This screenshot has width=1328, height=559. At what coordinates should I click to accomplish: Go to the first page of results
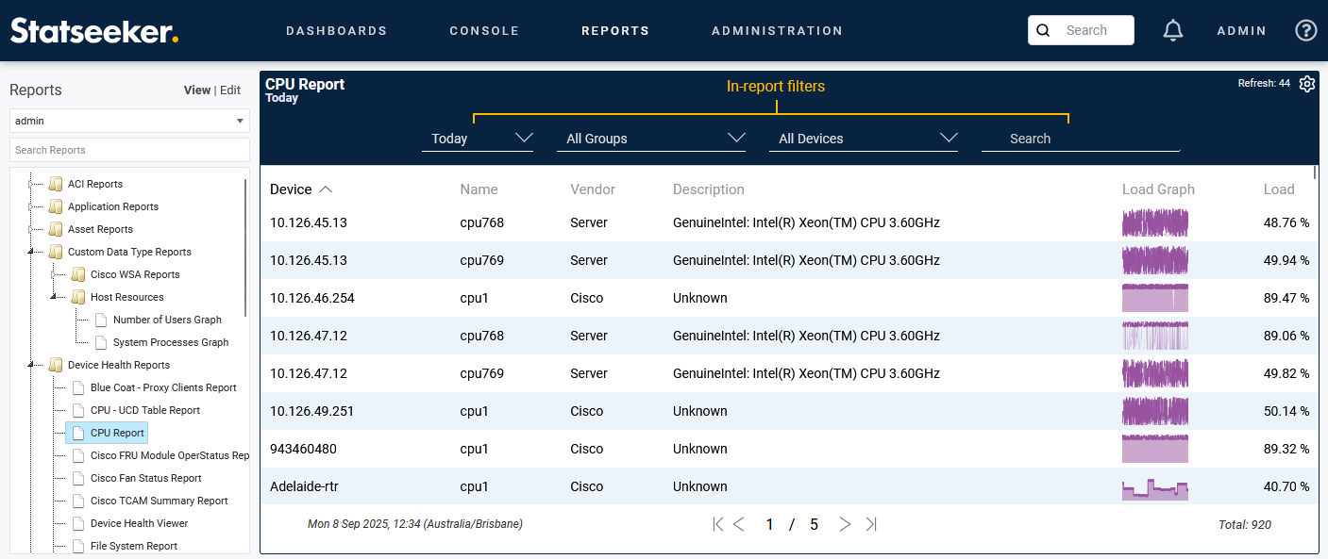point(717,524)
